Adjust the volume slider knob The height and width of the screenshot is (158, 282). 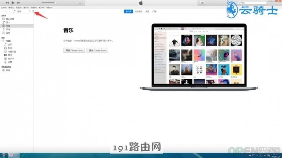click(55, 3)
